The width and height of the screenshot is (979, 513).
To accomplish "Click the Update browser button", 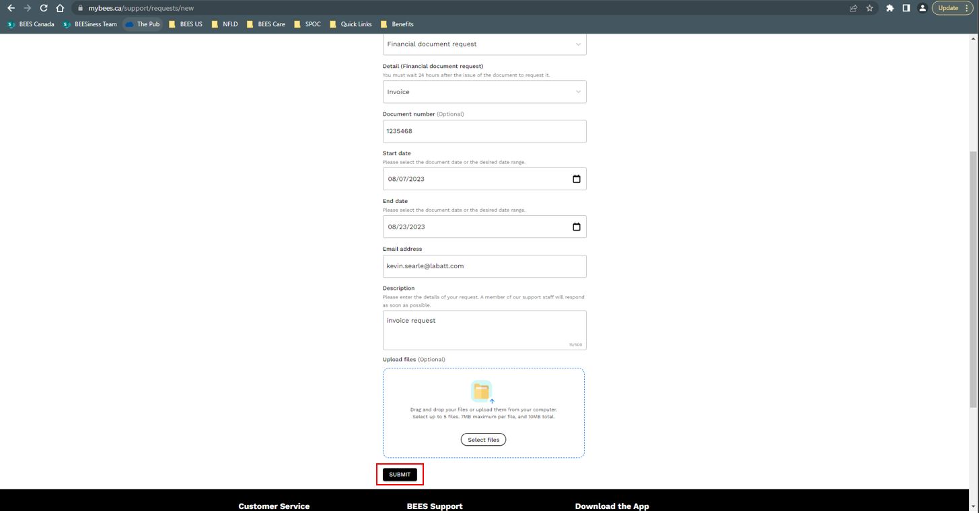I will [952, 8].
